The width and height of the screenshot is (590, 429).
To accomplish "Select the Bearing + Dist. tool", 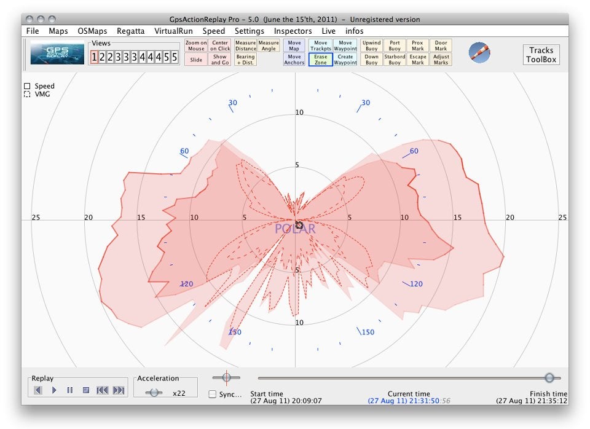I will coord(245,60).
